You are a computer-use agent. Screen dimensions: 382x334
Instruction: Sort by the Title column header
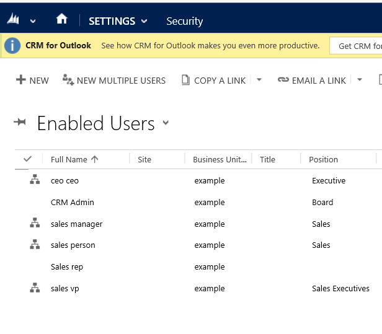pos(267,159)
